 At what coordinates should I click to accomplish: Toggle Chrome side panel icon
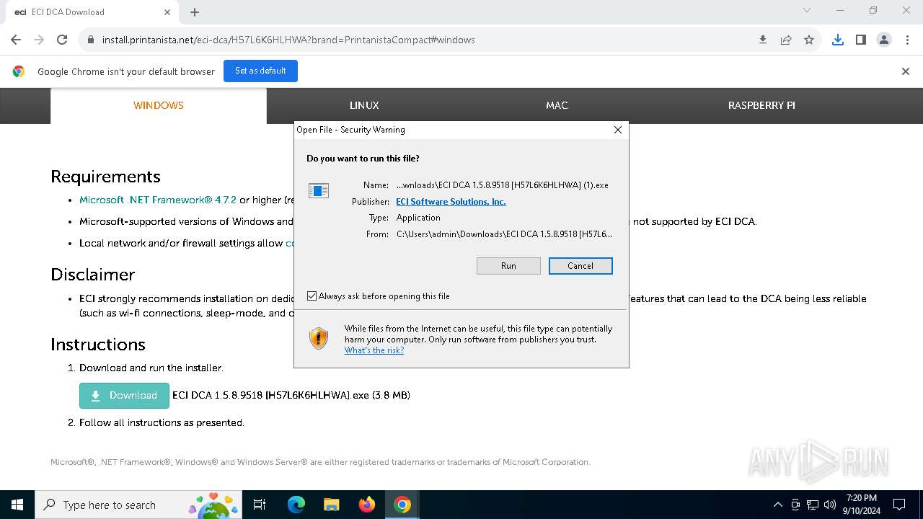pyautogui.click(x=861, y=40)
